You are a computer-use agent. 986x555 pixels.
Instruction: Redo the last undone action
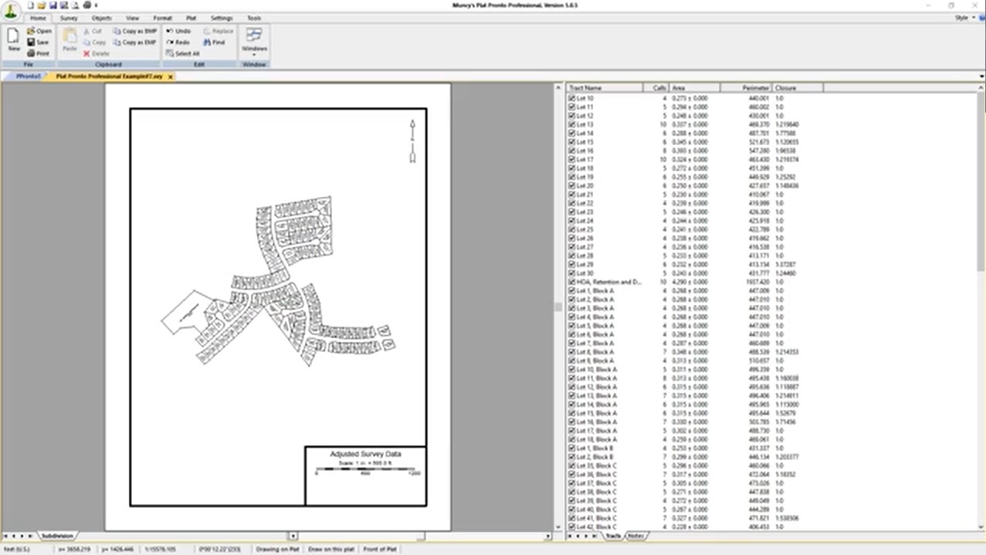177,42
